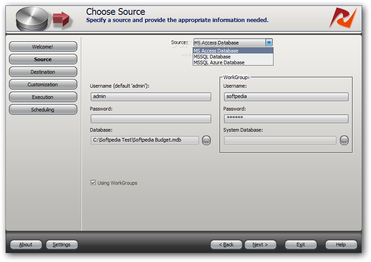Switch to the Customization step
This screenshot has width=371, height=262.
tap(43, 84)
